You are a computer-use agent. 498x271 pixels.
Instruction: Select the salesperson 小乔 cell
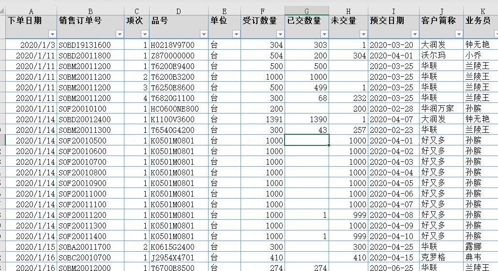[481, 56]
